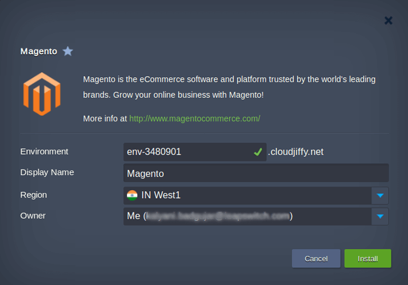Screen dimensions: 408x285
Task: Open the magentocommerce.com link
Action: tap(194, 118)
